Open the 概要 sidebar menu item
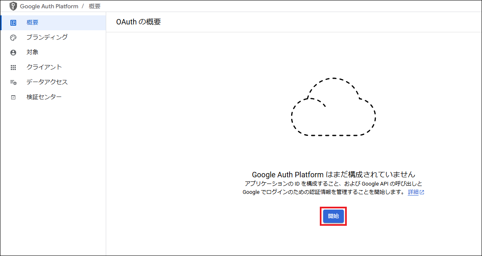Screen dimensions: 482x256 point(32,22)
